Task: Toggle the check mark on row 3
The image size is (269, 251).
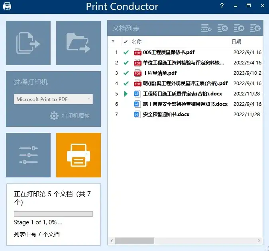Action: [126, 73]
